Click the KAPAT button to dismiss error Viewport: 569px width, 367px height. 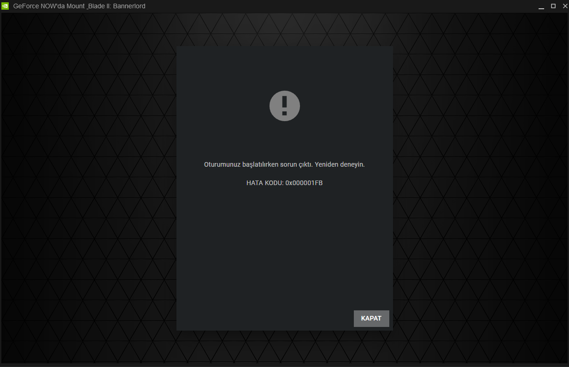coord(371,319)
